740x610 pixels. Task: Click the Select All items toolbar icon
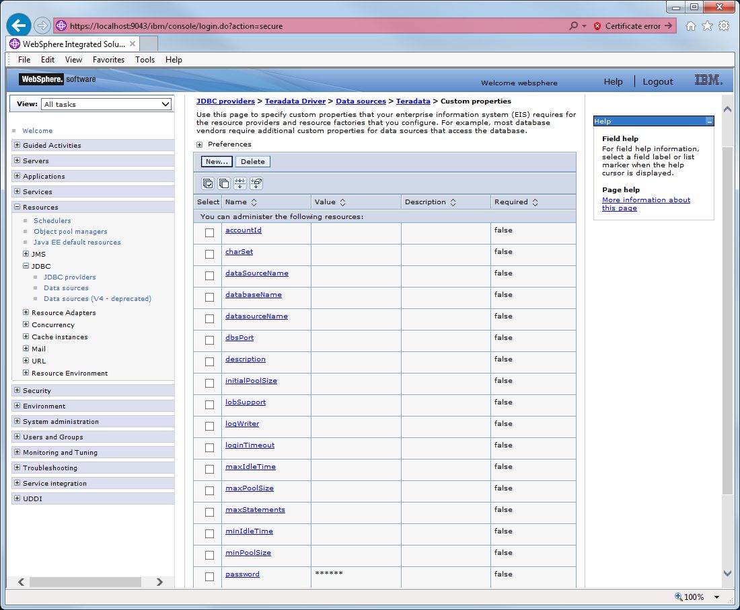tap(208, 183)
